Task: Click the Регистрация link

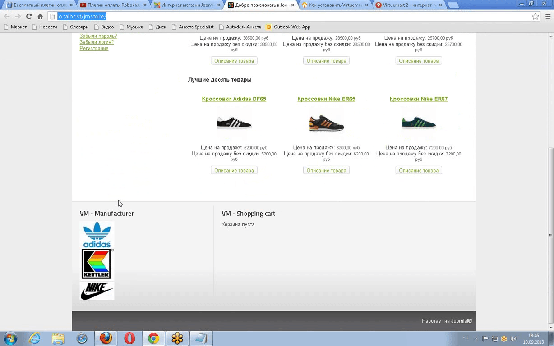Action: (x=94, y=48)
